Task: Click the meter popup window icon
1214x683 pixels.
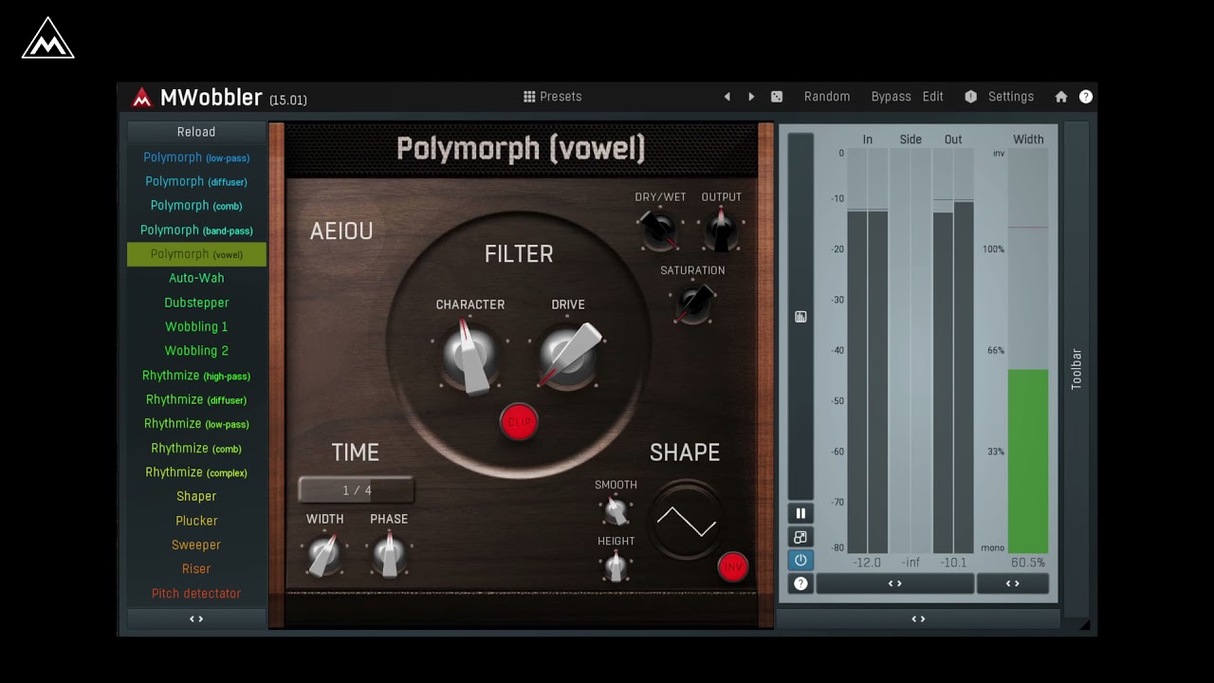Action: point(800,538)
